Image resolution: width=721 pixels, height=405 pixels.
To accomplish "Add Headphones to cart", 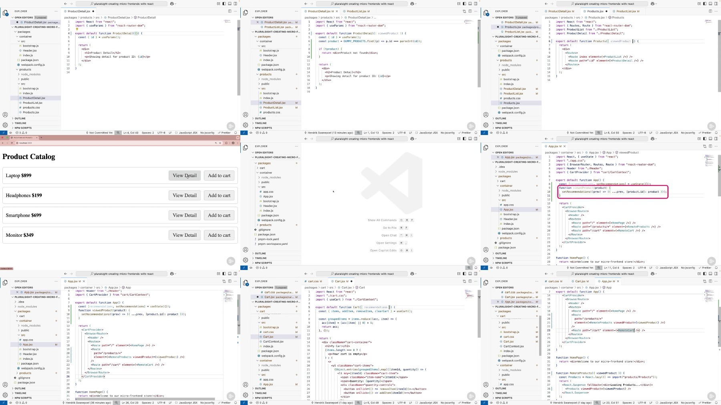I will pos(219,195).
